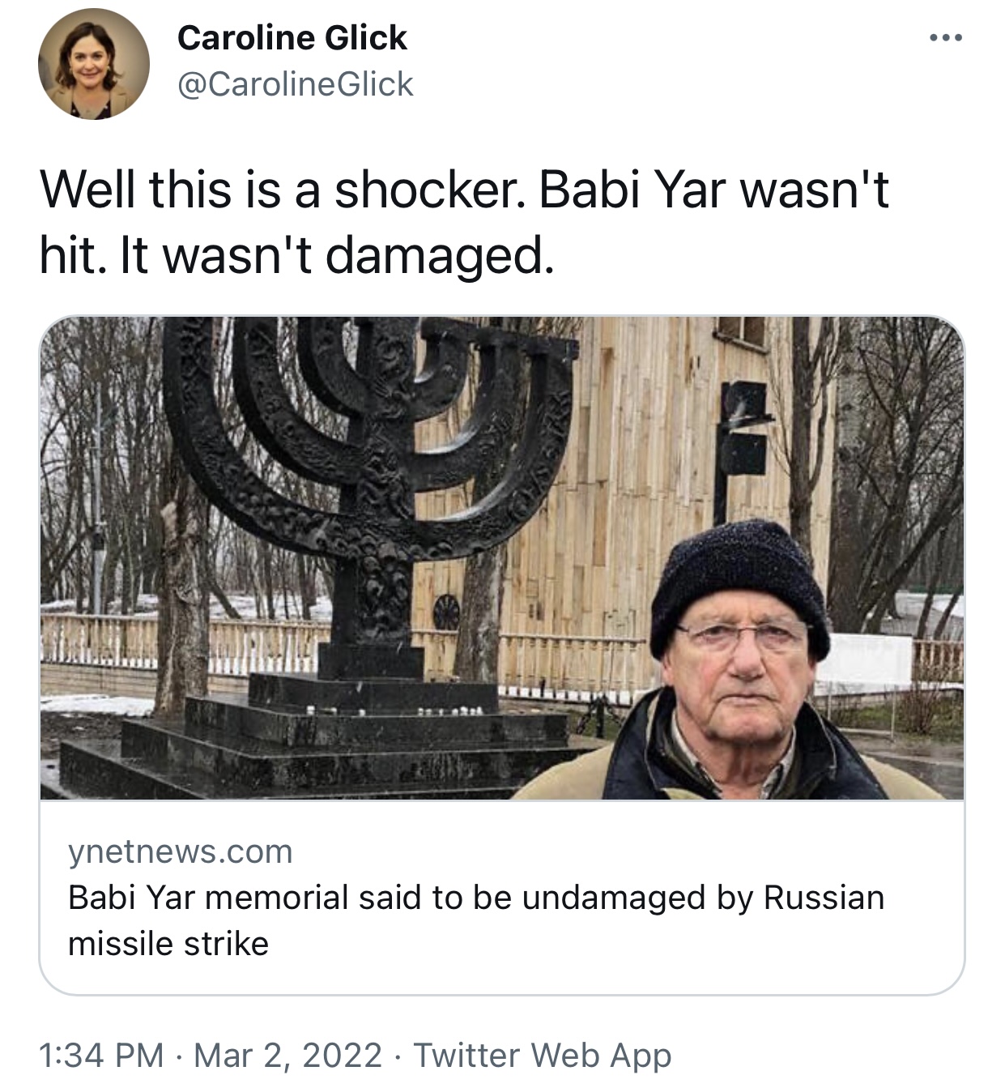Click the "hit. It wasn't damaged." text line
The width and height of the screenshot is (1005, 1088).
coord(297,255)
